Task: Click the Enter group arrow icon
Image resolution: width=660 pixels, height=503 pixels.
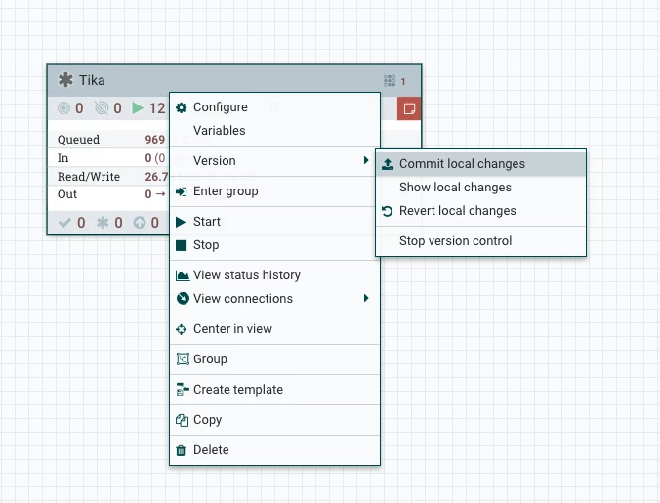Action: pyautogui.click(x=181, y=192)
